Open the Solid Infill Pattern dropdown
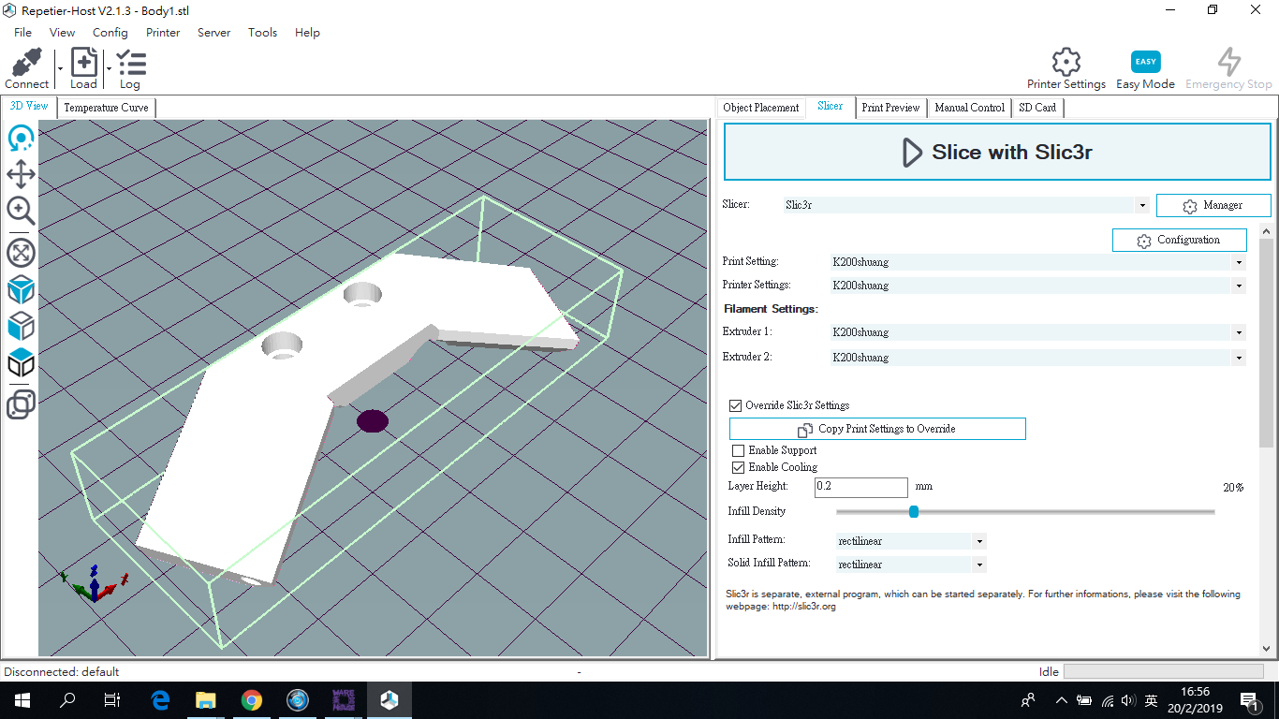 [979, 565]
